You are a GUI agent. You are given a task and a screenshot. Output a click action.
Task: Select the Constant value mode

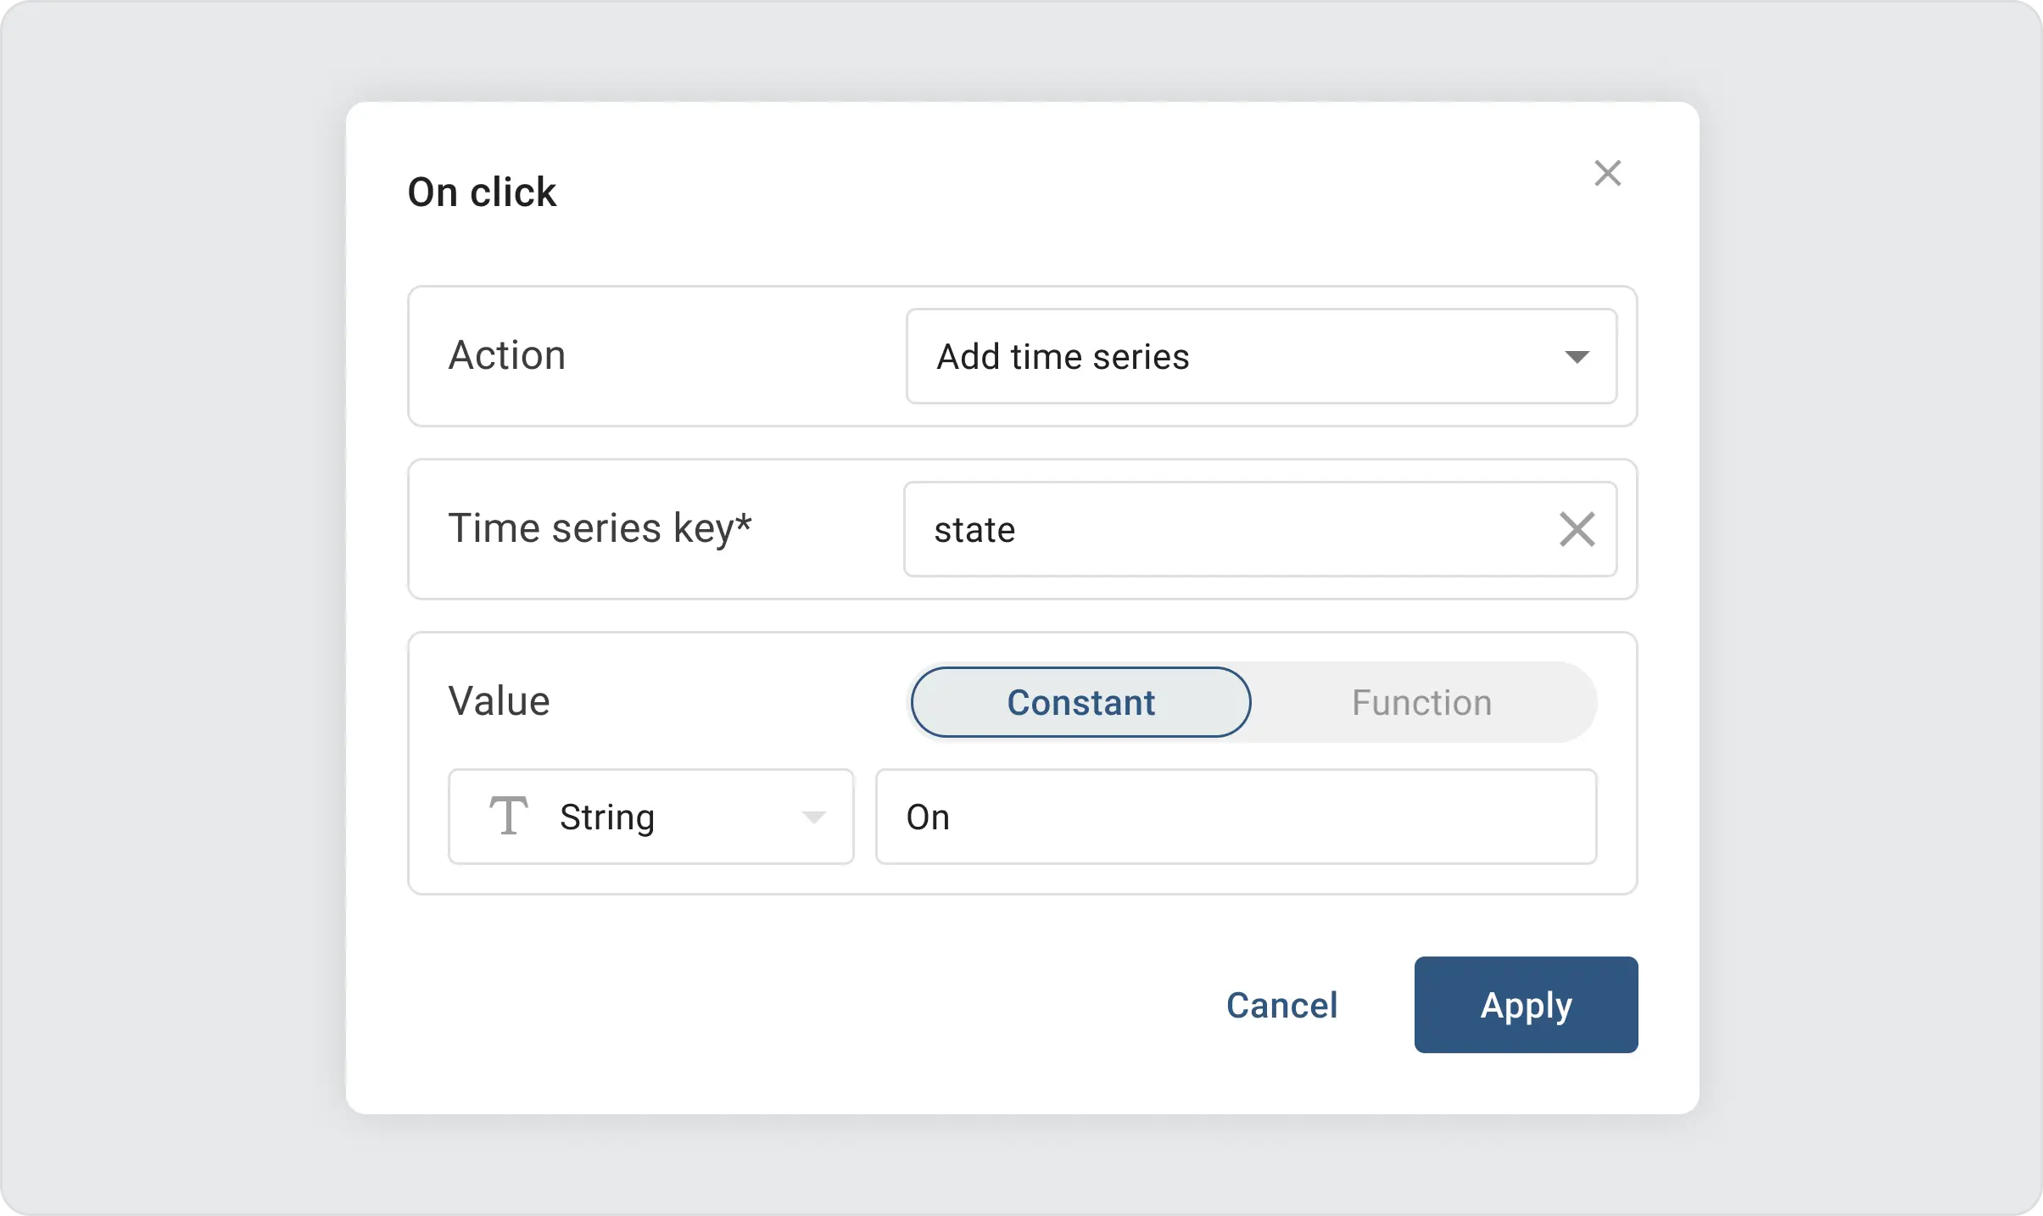coord(1080,702)
